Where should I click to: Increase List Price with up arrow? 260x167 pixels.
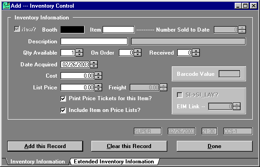[98, 86]
